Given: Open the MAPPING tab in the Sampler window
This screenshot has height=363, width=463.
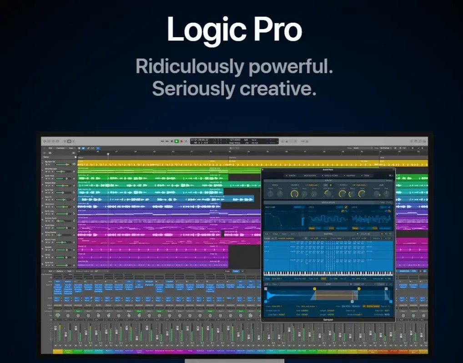Looking at the screenshot, I should [x=352, y=176].
